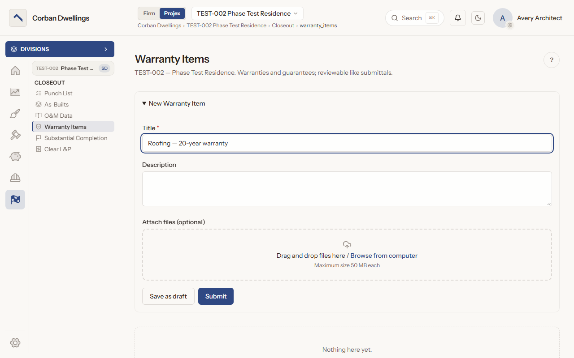Submit the new warranty item
The height and width of the screenshot is (358, 574).
(216, 296)
